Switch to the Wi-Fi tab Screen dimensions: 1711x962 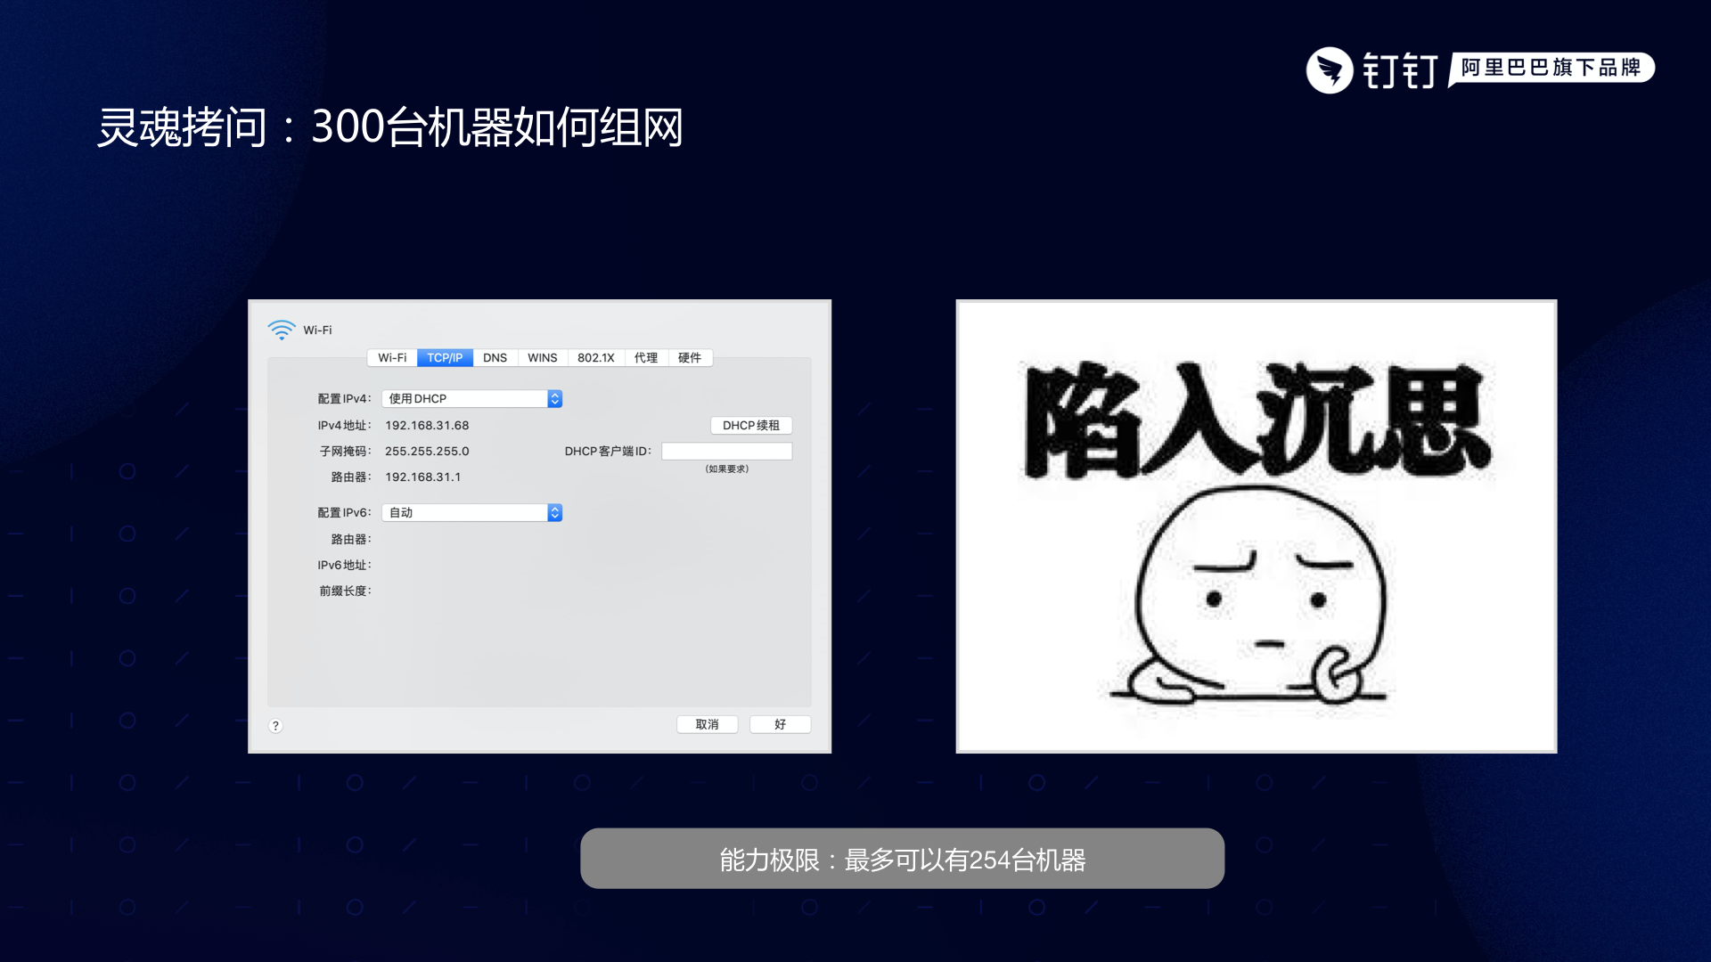pos(392,358)
